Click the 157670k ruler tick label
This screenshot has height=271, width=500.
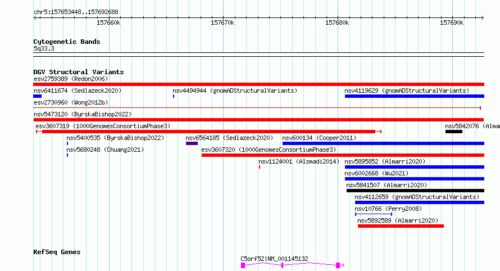click(222, 22)
